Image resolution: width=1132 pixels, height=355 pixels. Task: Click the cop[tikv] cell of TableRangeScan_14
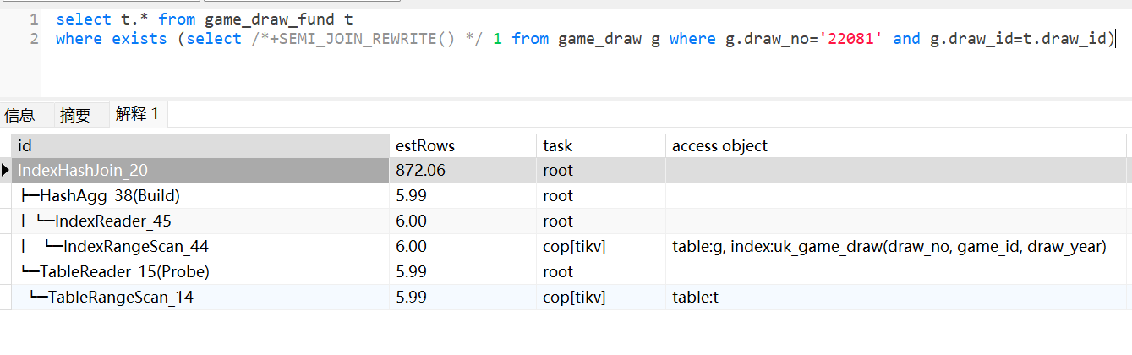point(600,297)
